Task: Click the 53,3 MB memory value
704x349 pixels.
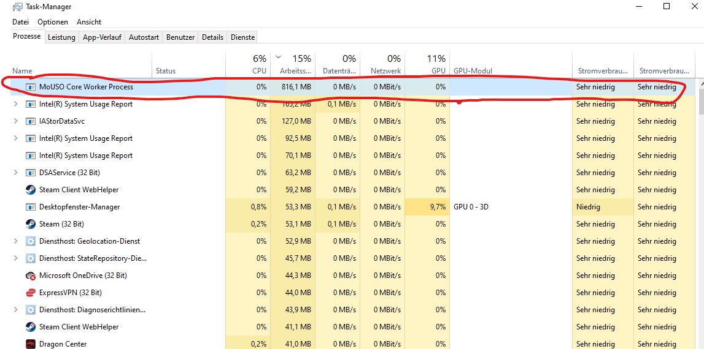Action: point(298,207)
